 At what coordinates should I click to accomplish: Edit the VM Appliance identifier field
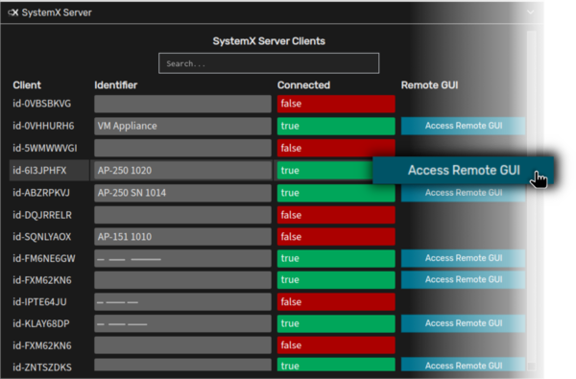point(182,126)
